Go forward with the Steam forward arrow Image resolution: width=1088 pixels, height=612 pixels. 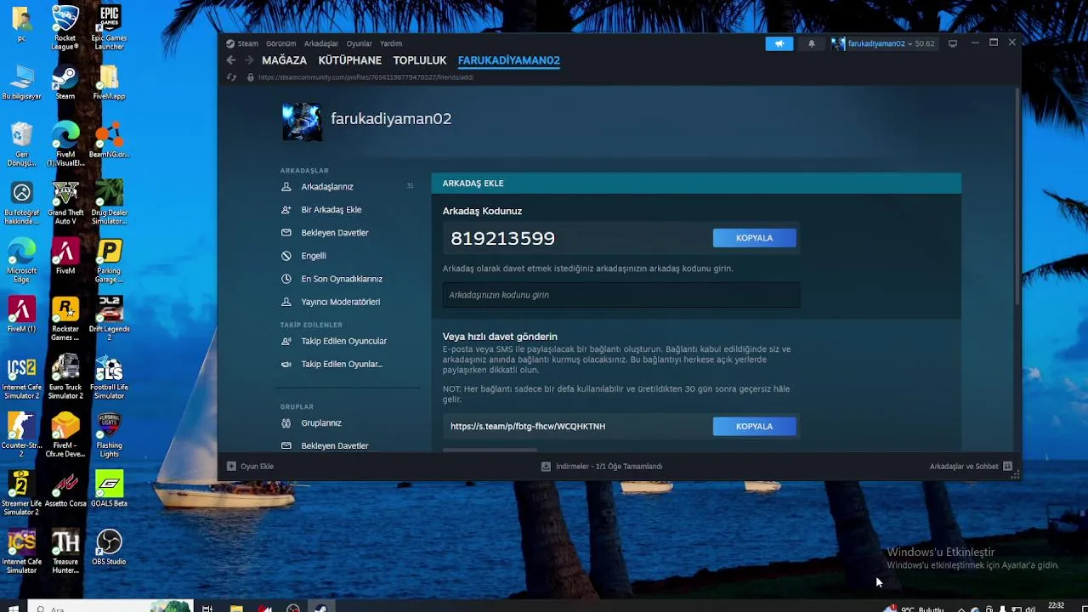tap(249, 60)
